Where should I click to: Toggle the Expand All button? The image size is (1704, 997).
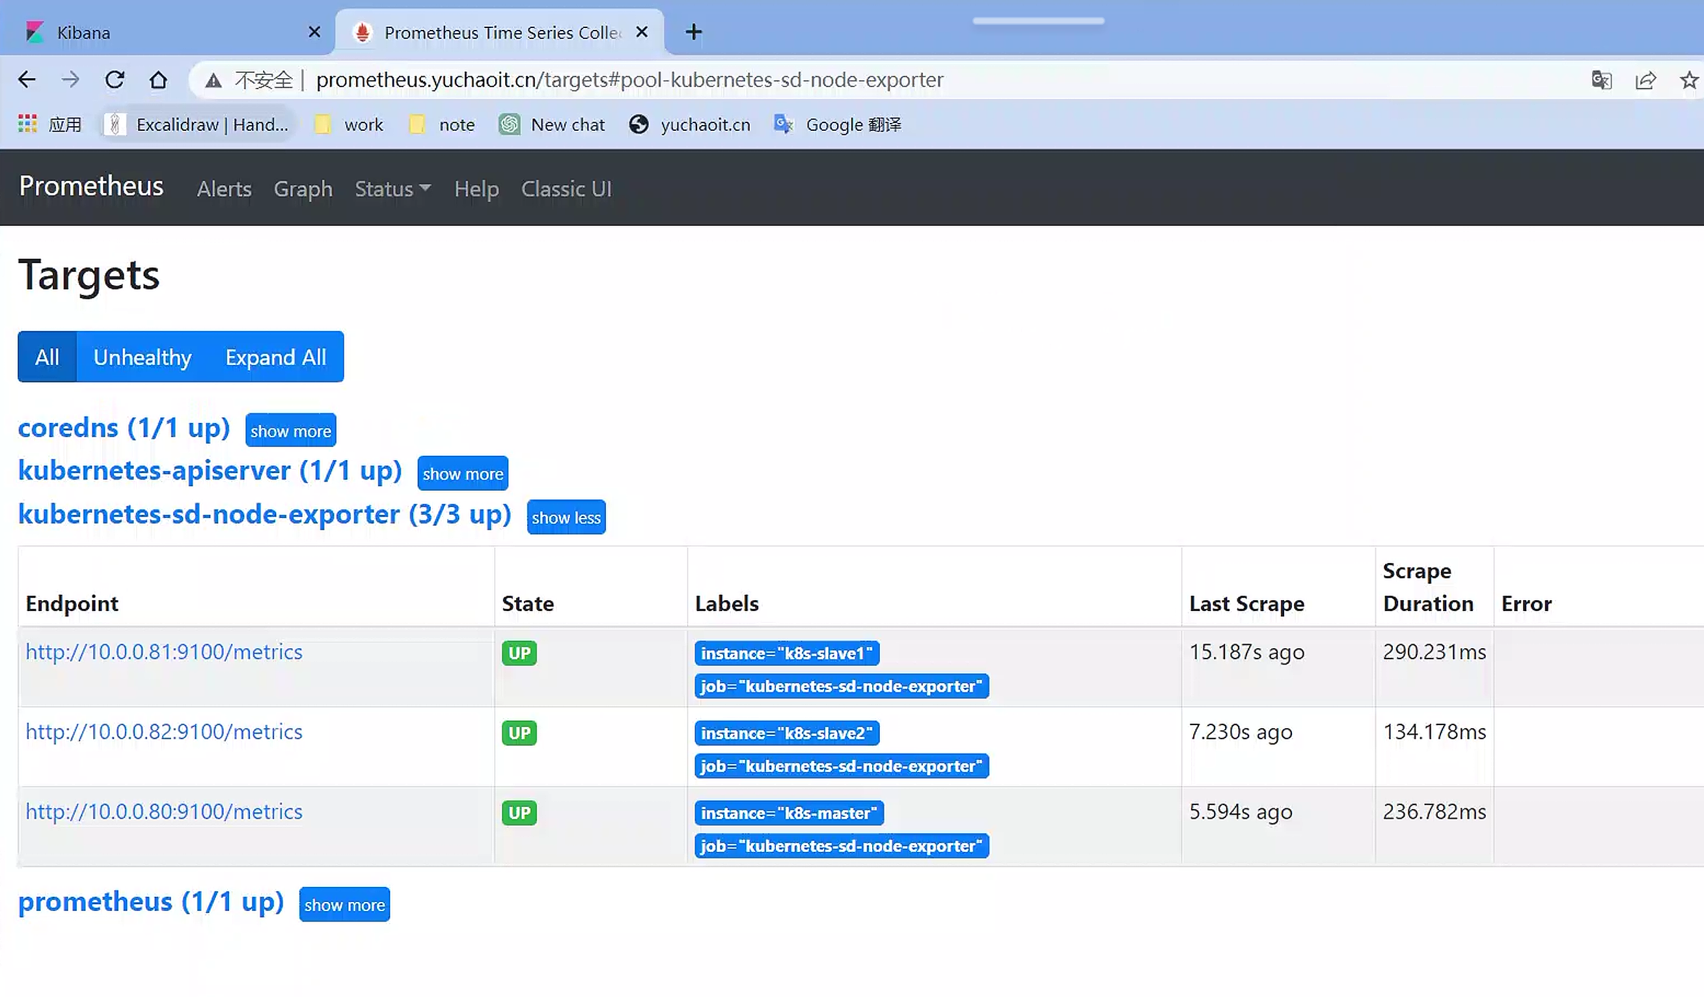[275, 357]
